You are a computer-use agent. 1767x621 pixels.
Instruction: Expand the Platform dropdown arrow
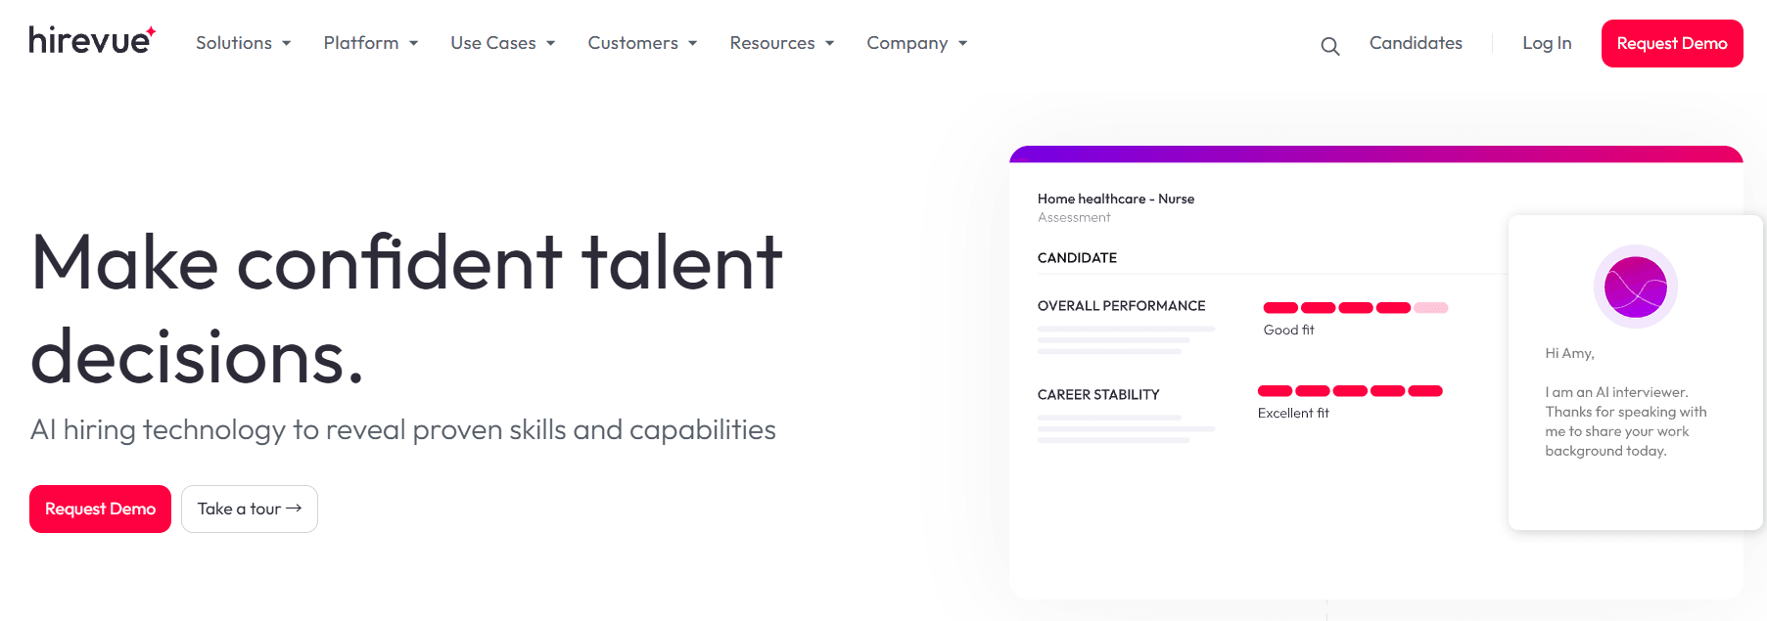point(414,44)
